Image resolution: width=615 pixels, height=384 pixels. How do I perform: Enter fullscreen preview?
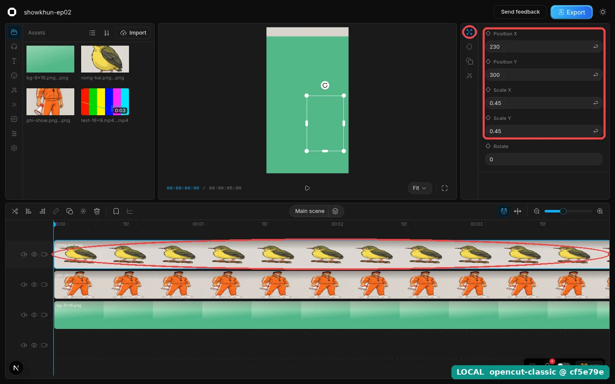point(445,188)
